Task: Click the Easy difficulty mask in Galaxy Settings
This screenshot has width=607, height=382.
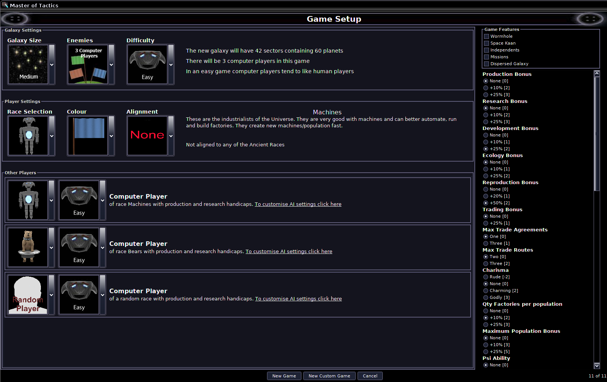Action: pos(147,64)
